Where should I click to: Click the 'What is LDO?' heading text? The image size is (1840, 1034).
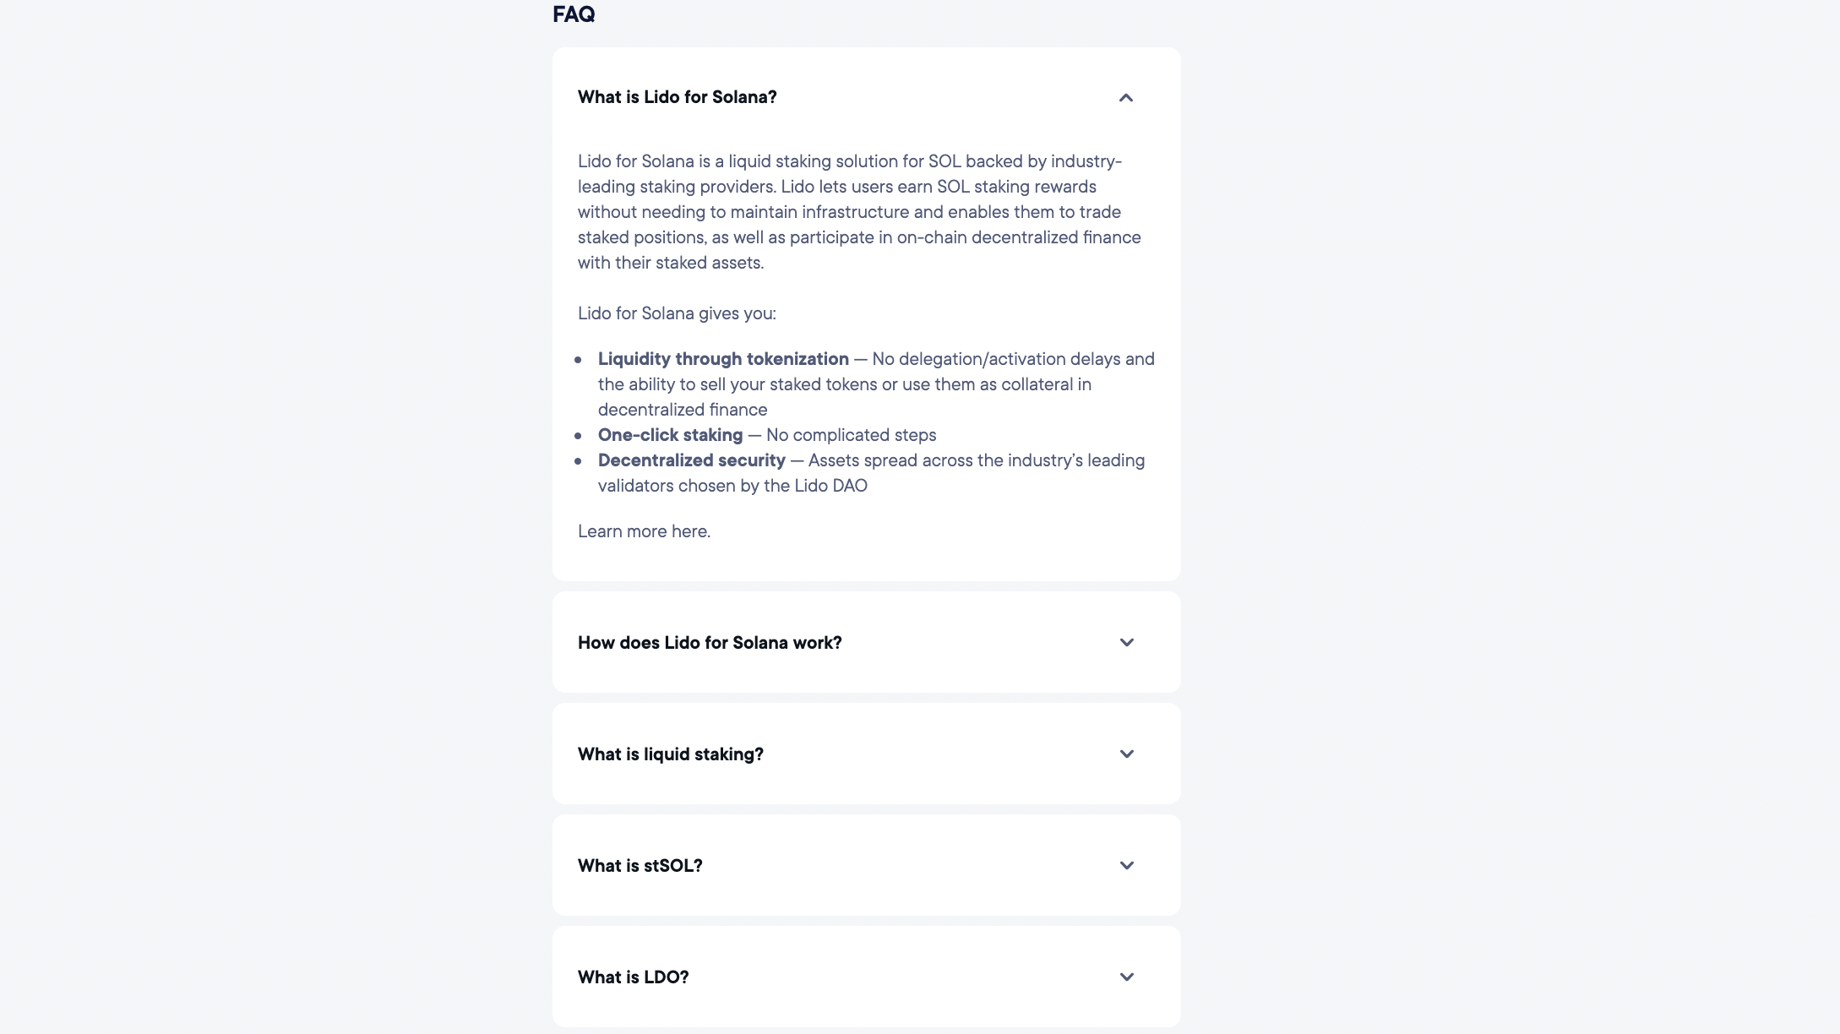(633, 977)
